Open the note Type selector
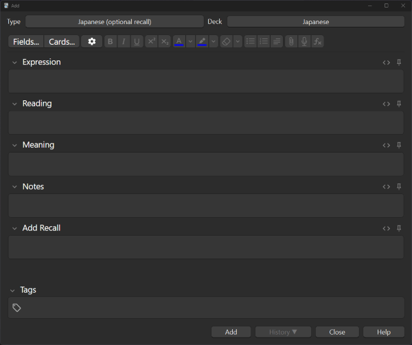The width and height of the screenshot is (412, 345). (x=115, y=21)
